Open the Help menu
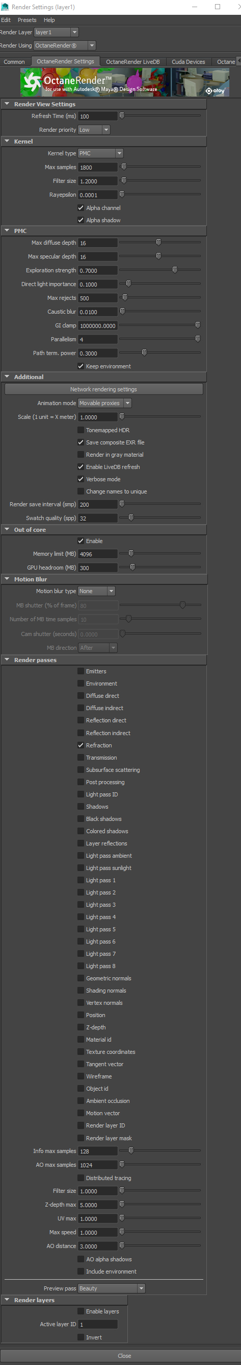 pyautogui.click(x=49, y=19)
